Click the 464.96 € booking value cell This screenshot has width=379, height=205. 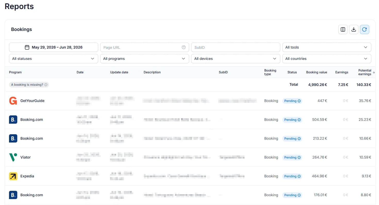(x=319, y=176)
